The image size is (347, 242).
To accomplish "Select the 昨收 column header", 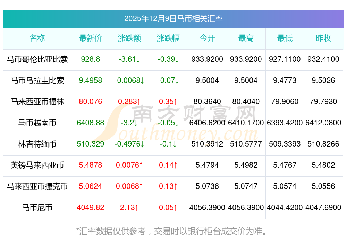I will [x=323, y=38].
